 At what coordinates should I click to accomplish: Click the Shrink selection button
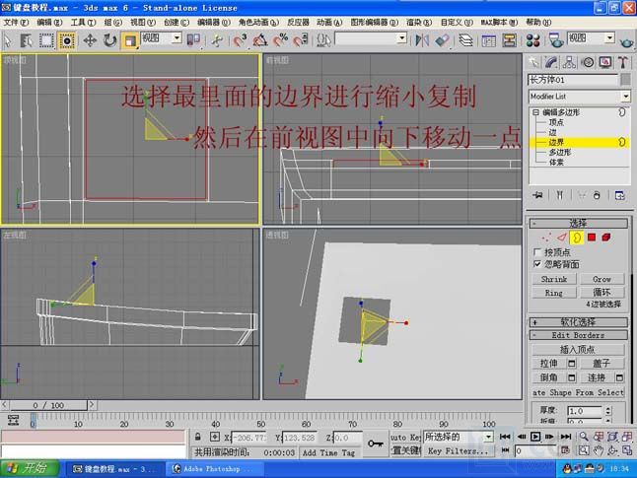point(554,279)
